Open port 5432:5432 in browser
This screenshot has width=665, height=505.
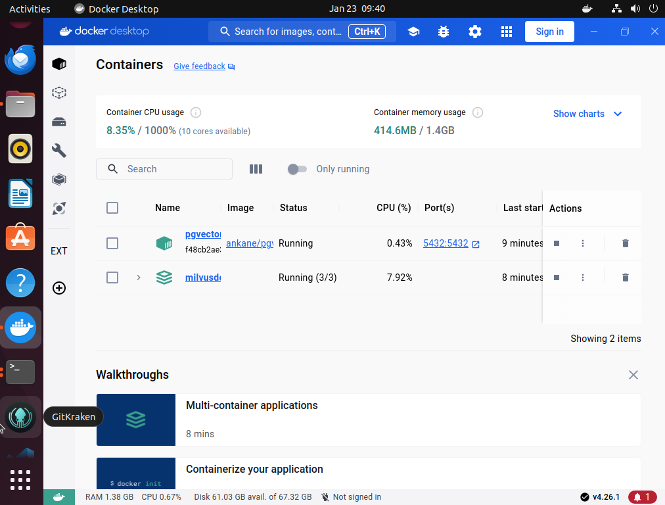[451, 243]
